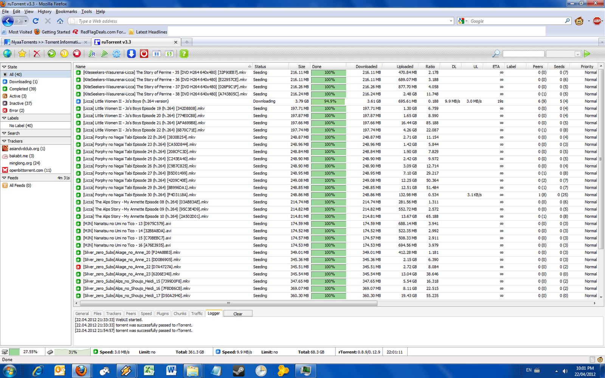Click the Adblock Plus ABP icon
Image resolution: width=605 pixels, height=378 pixels.
tap(597, 21)
